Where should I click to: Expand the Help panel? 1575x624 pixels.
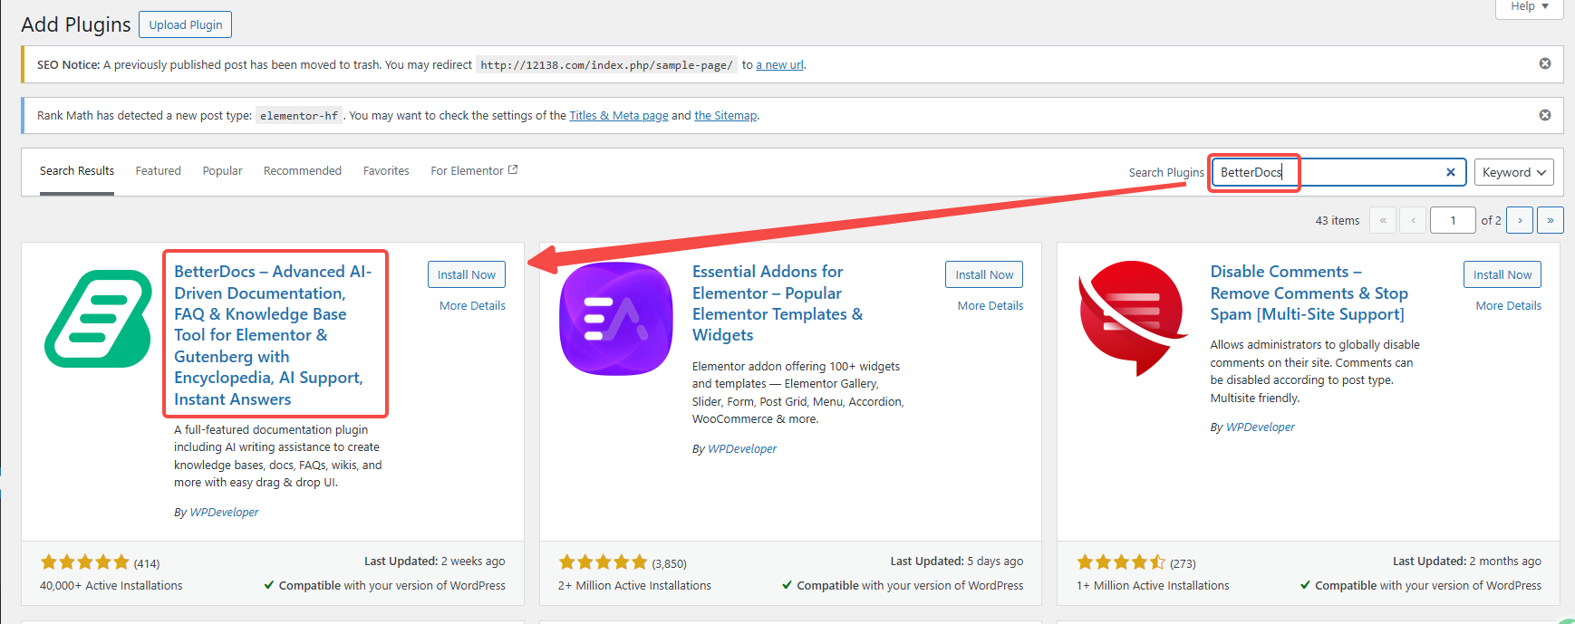pyautogui.click(x=1529, y=7)
